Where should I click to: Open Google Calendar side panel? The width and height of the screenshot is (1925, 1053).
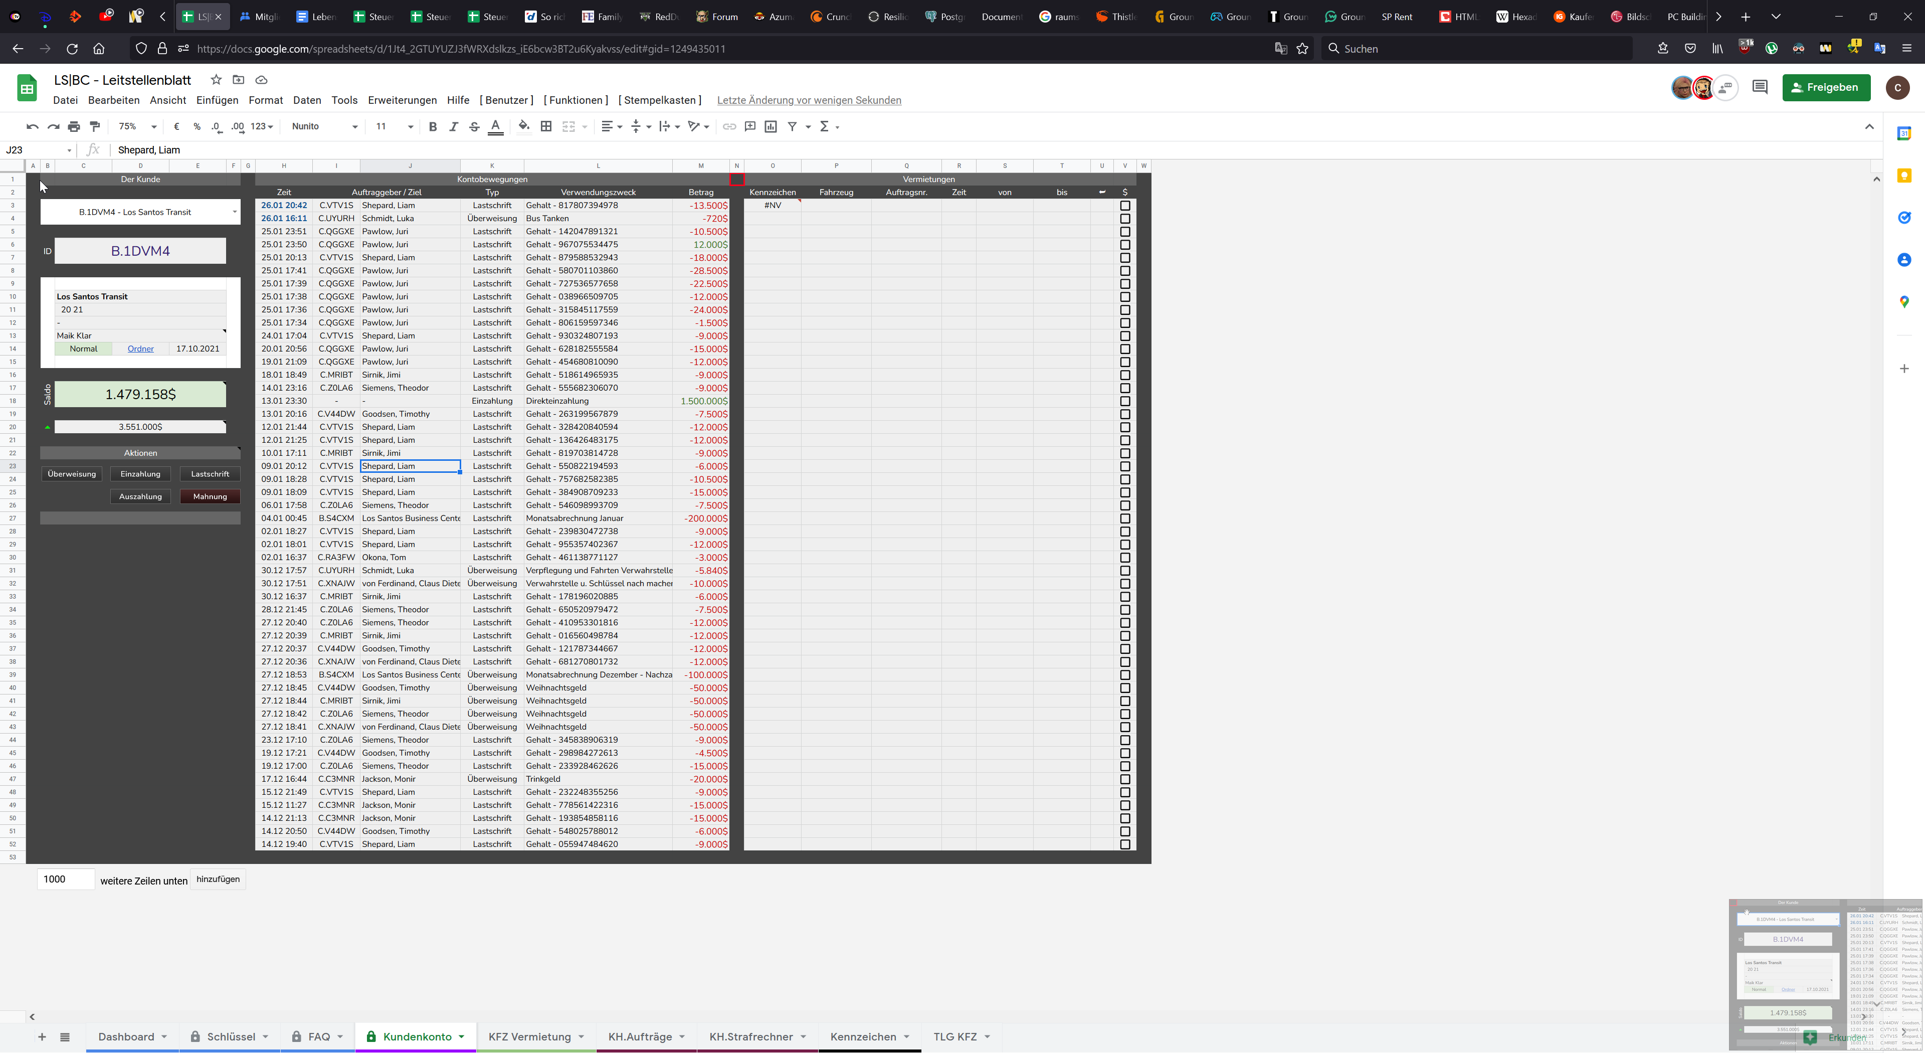tap(1904, 133)
